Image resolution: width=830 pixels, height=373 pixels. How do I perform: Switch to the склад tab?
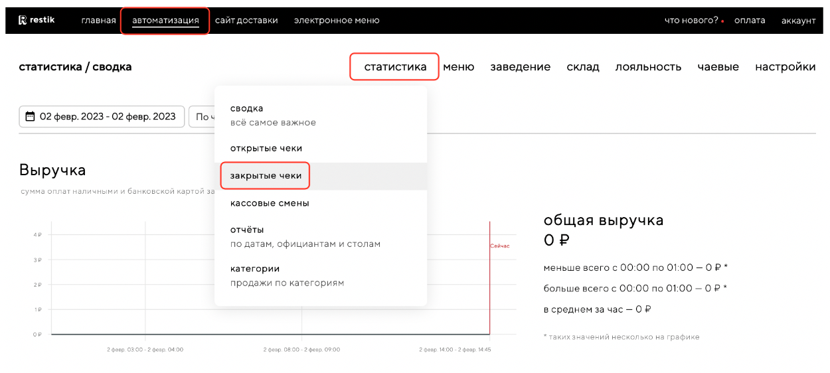(583, 66)
